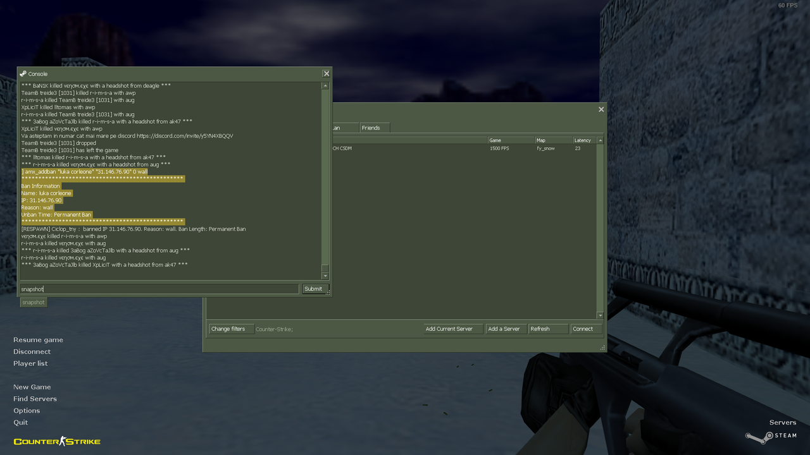
Task: Sort servers by Latency column
Action: point(584,140)
